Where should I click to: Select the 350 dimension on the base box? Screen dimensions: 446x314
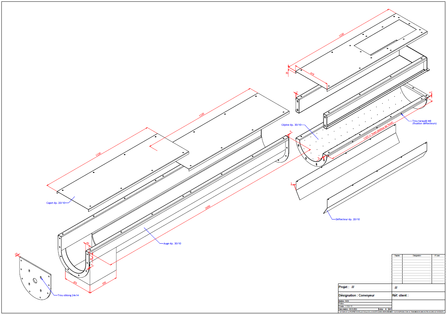(104, 283)
